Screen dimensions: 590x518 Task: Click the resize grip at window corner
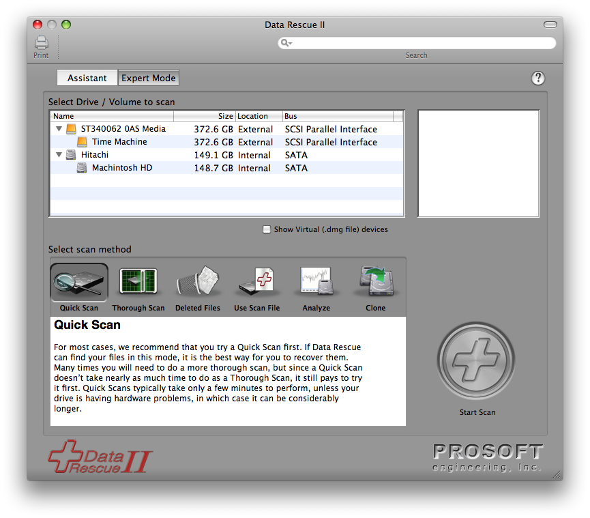click(x=557, y=475)
